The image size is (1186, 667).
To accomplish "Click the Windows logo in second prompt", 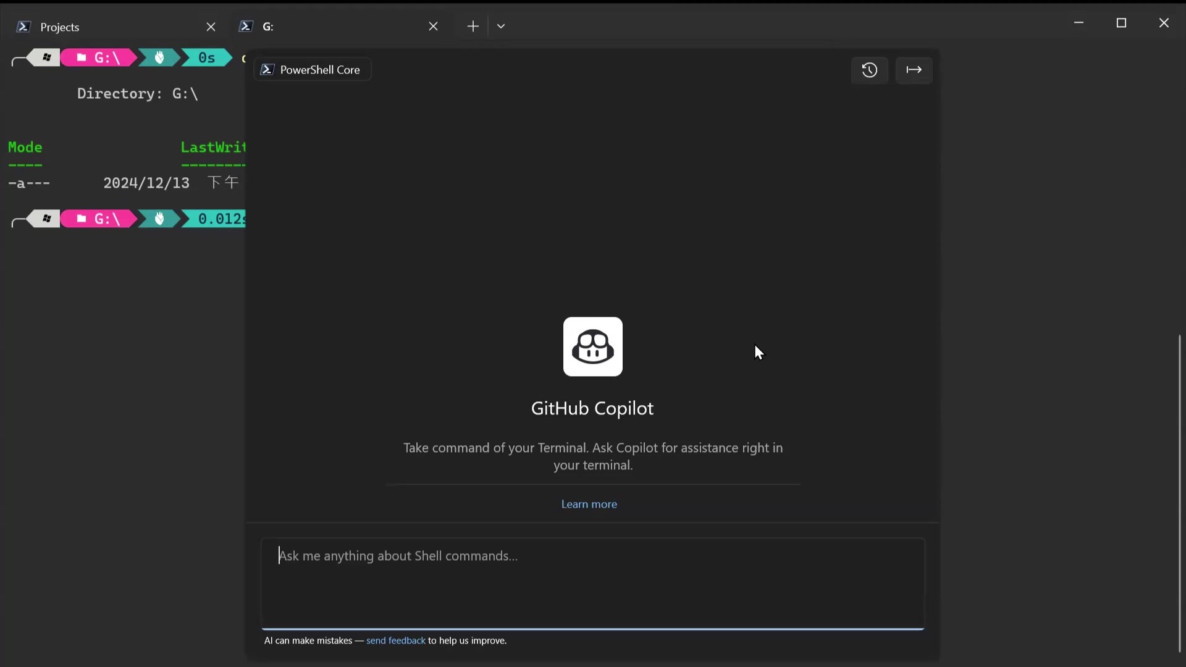I will (x=46, y=219).
